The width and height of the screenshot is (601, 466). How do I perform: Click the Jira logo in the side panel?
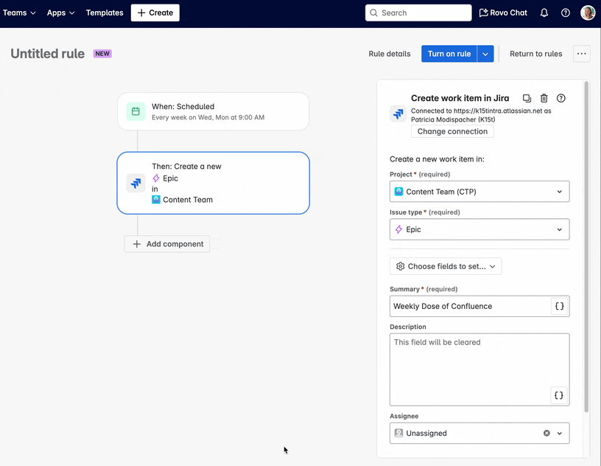pos(398,114)
